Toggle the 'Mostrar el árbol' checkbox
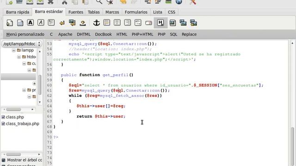 3,160
